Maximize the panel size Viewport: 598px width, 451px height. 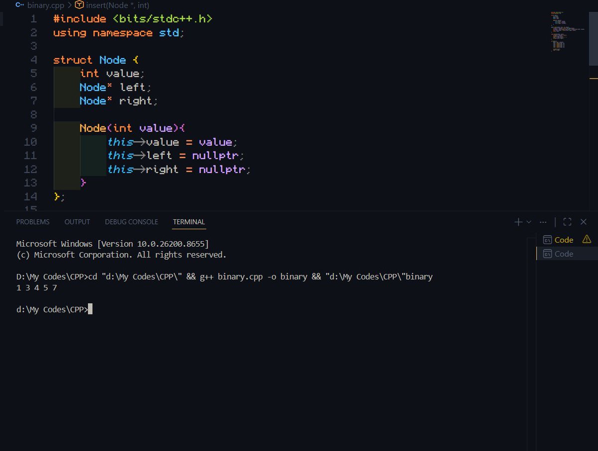point(567,222)
